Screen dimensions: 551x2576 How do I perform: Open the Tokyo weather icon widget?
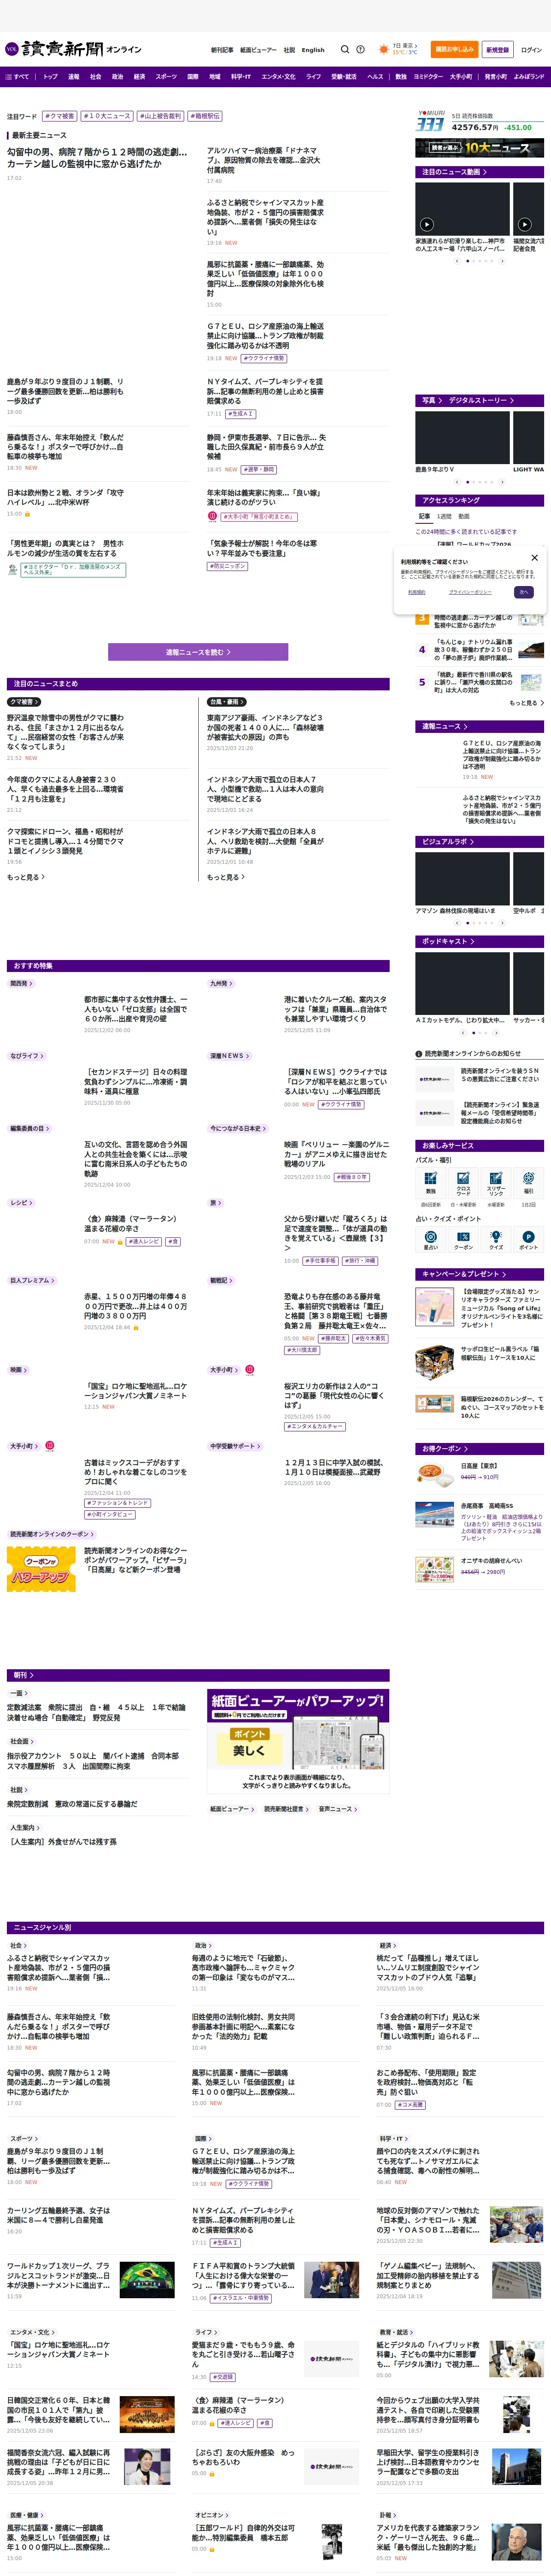(x=384, y=49)
